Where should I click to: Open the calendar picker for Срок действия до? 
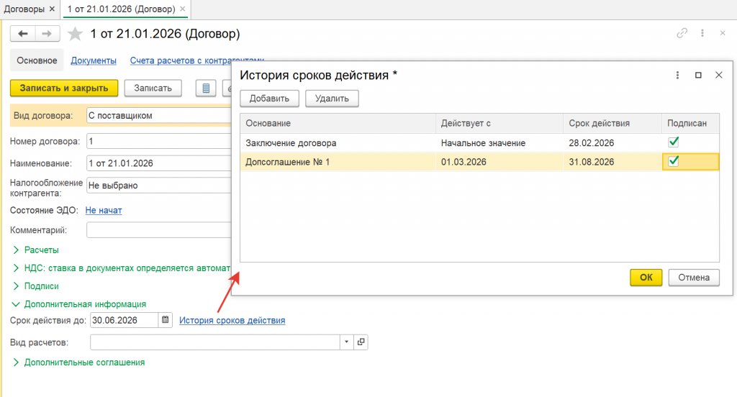[x=166, y=320]
